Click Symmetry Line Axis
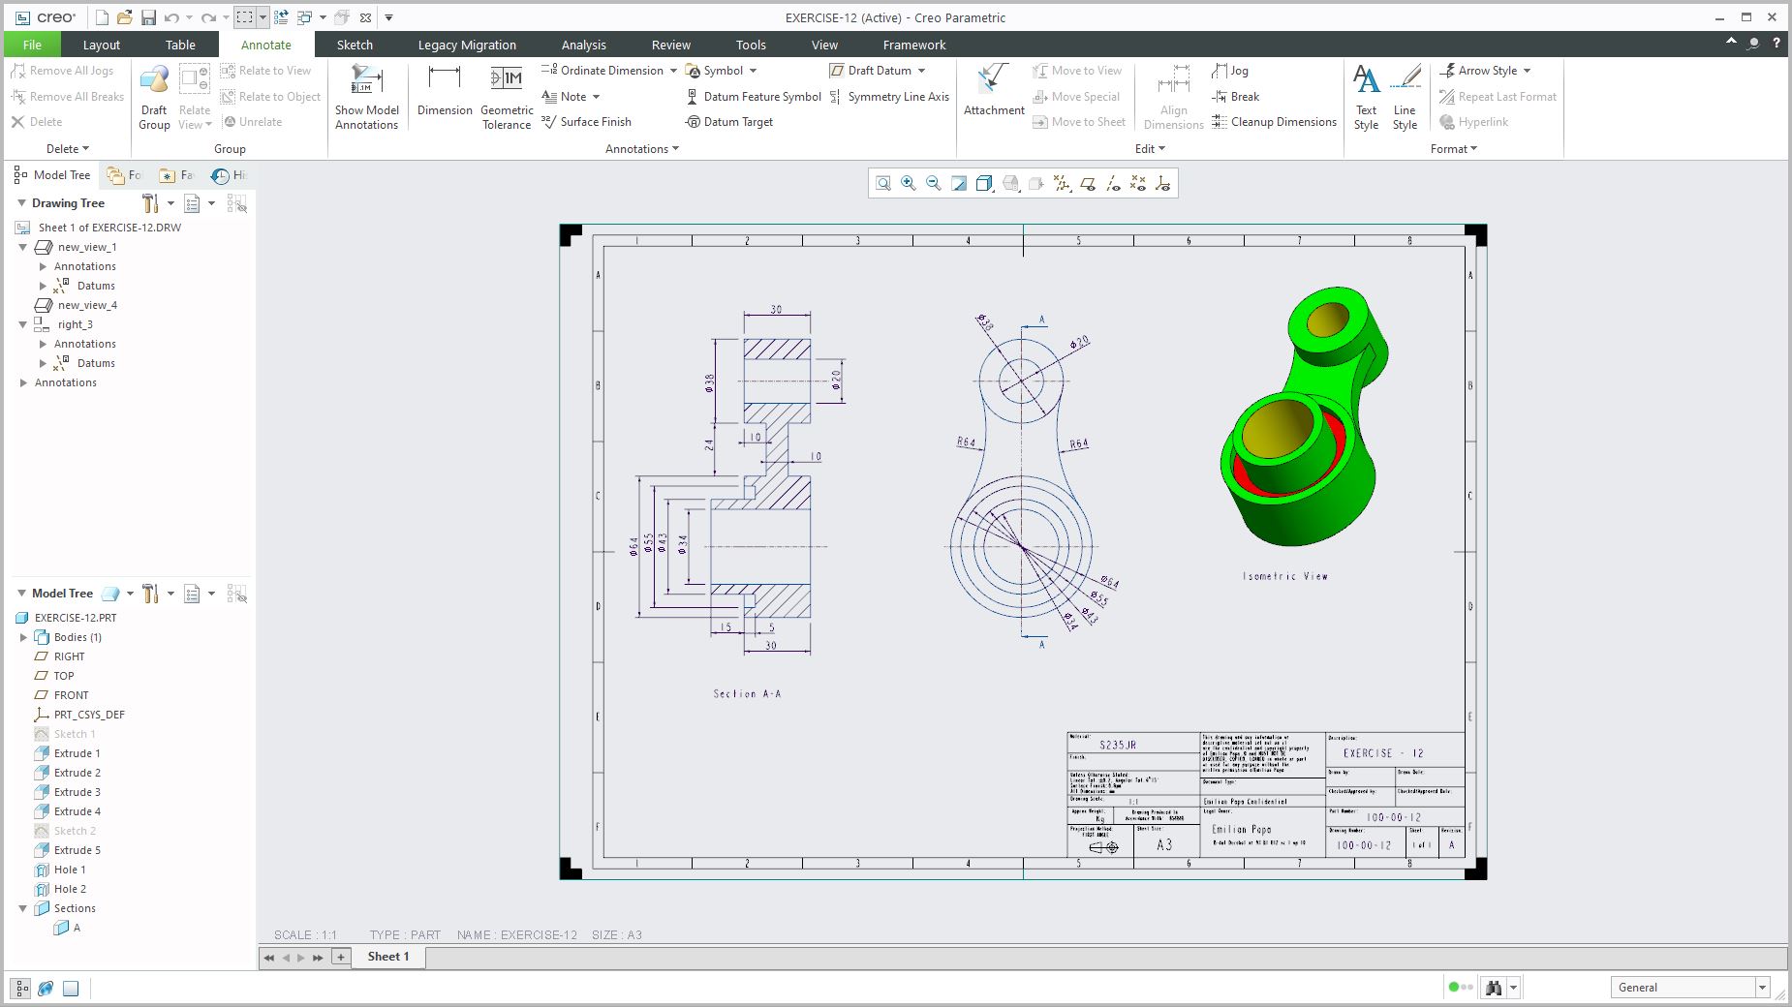The width and height of the screenshot is (1792, 1007). coord(888,97)
